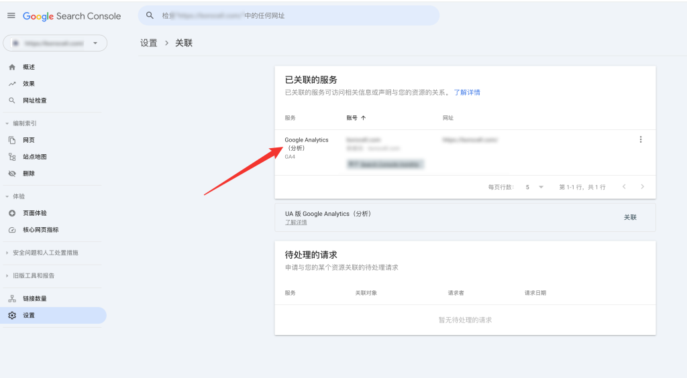Click the Google Search Console logo
This screenshot has height=378, width=687.
click(72, 16)
